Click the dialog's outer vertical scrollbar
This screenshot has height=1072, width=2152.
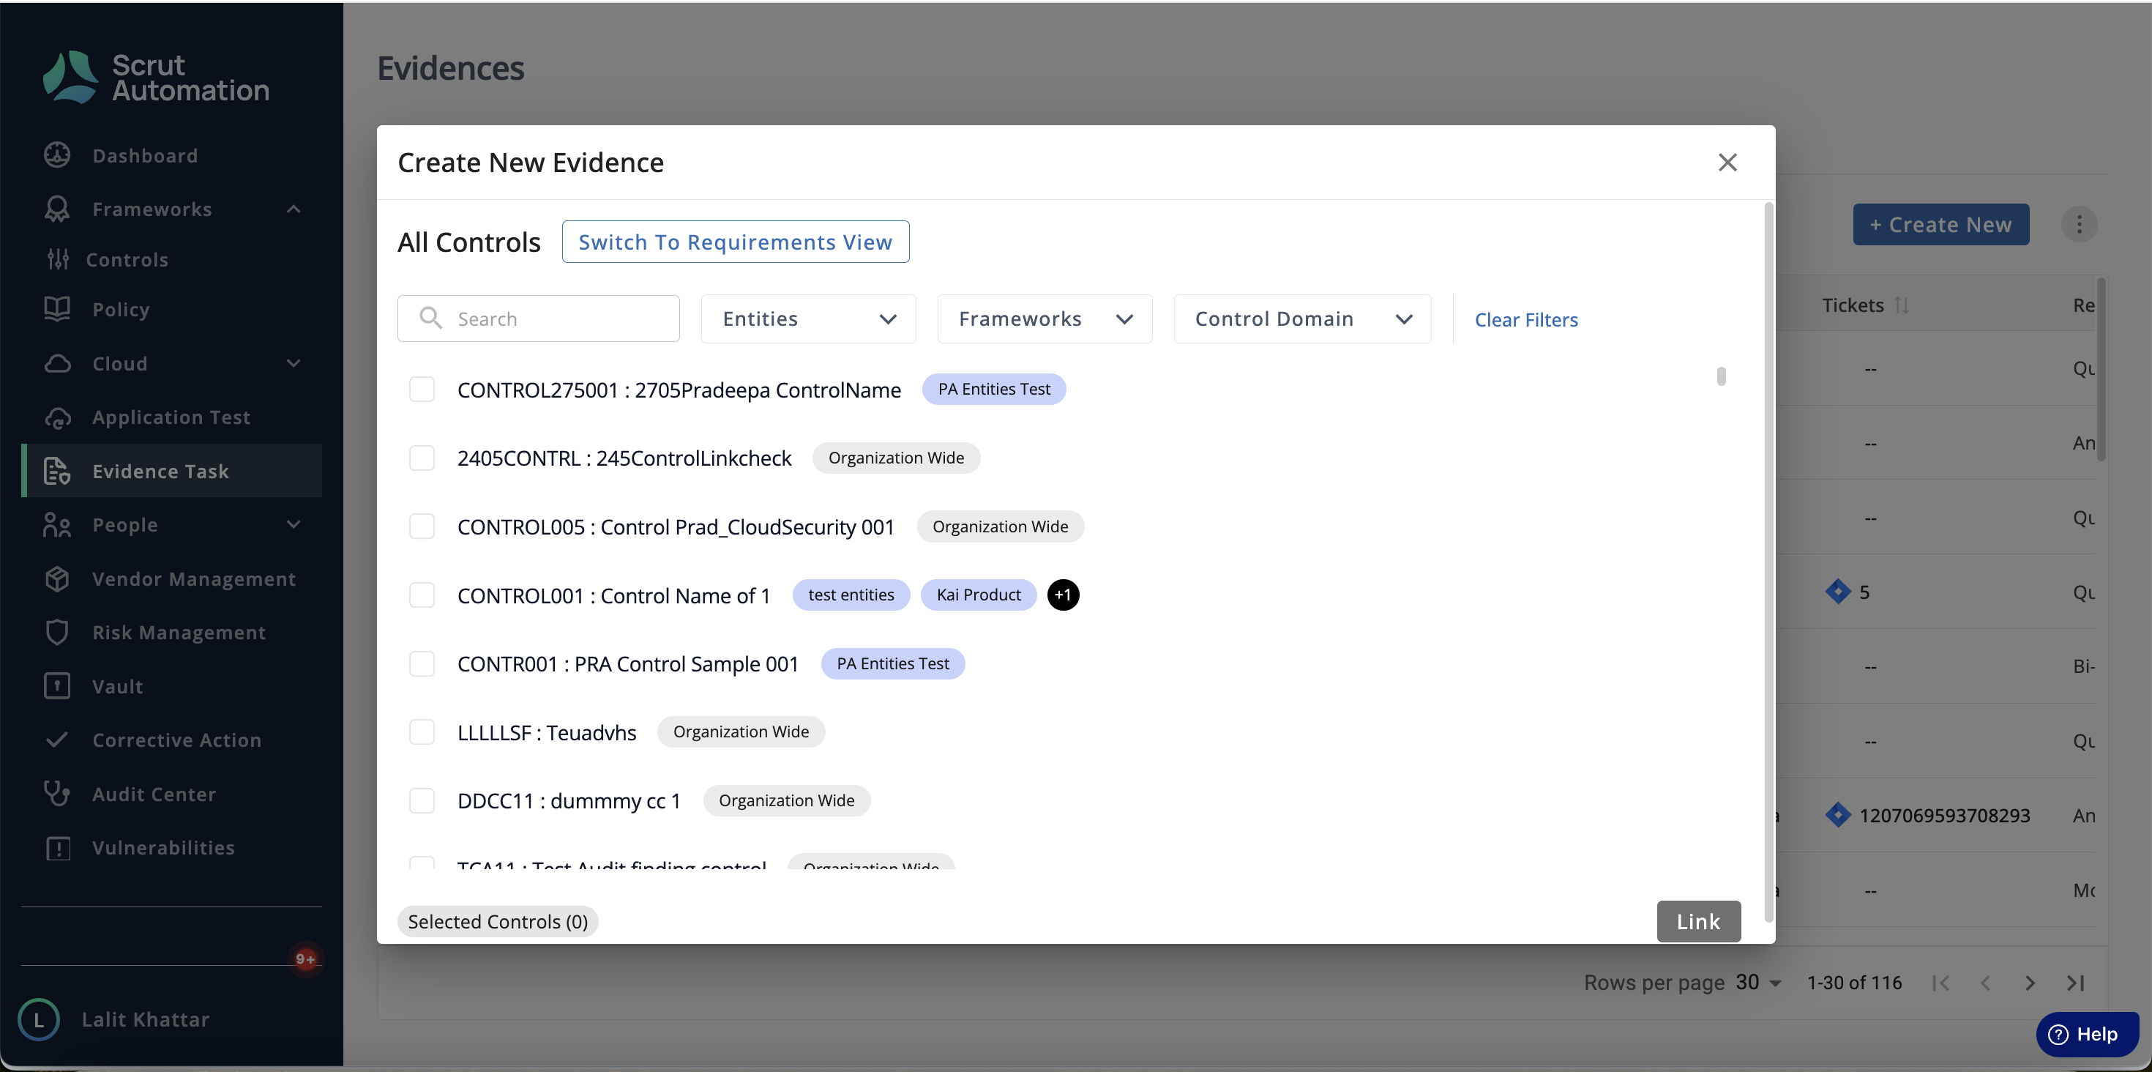click(1768, 562)
